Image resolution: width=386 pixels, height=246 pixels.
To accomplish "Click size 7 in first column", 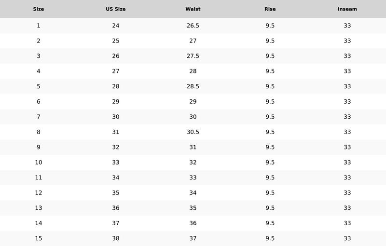I will coord(39,117).
